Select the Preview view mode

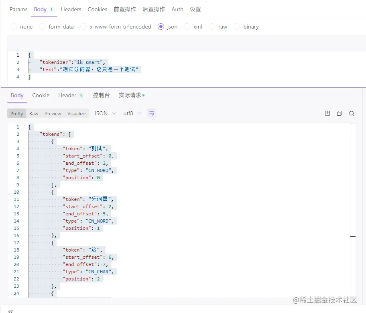pyautogui.click(x=53, y=114)
